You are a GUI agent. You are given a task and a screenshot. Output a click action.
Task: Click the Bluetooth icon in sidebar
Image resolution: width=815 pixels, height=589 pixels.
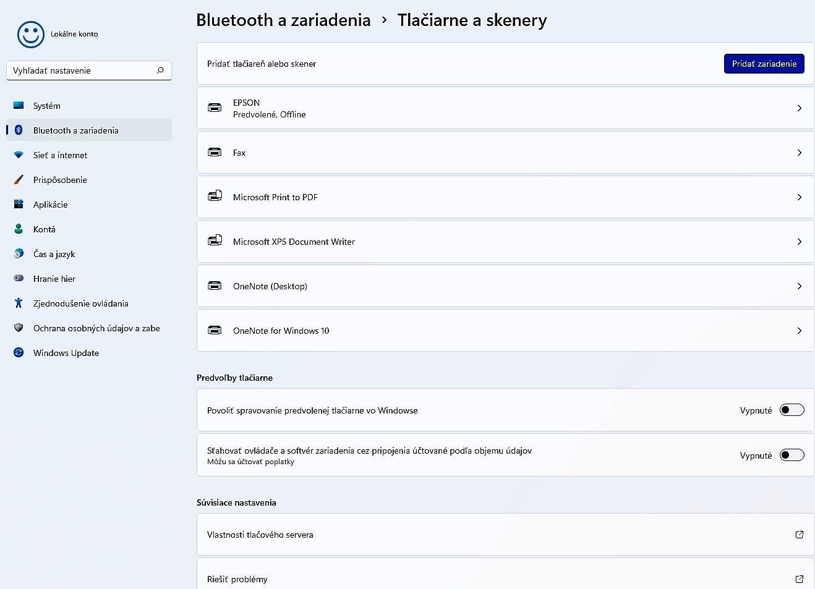(x=19, y=130)
